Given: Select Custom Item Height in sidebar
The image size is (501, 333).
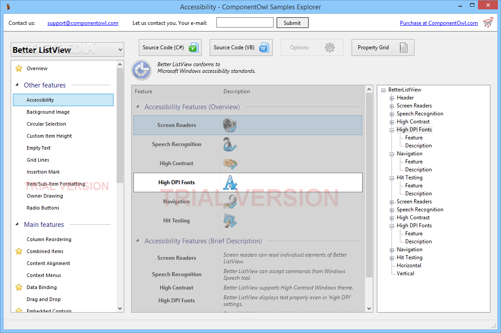Looking at the screenshot, I should pyautogui.click(x=49, y=136).
